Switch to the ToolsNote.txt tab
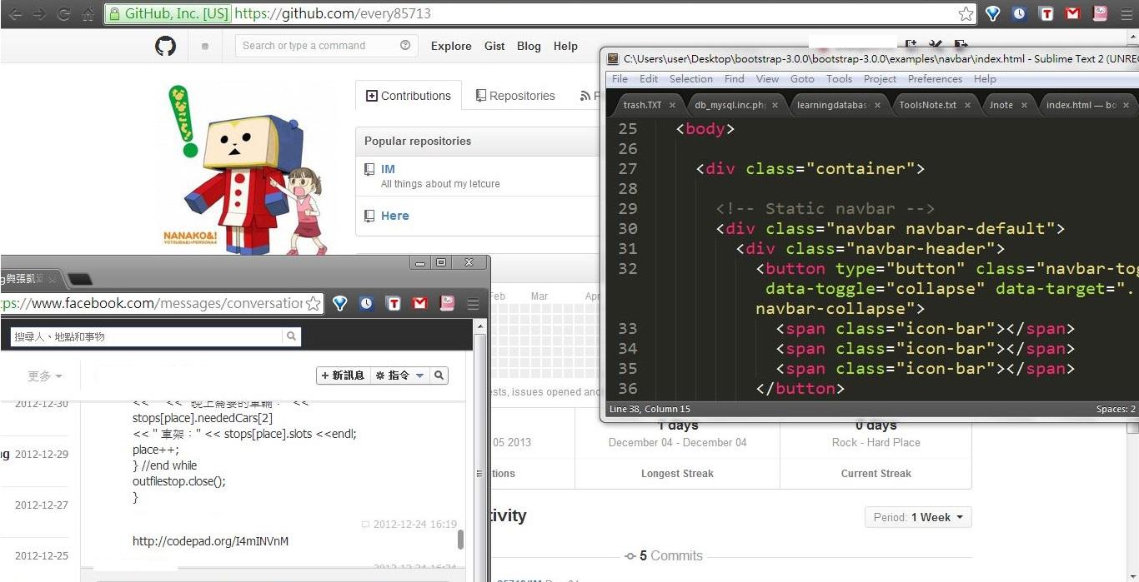 pyautogui.click(x=927, y=105)
